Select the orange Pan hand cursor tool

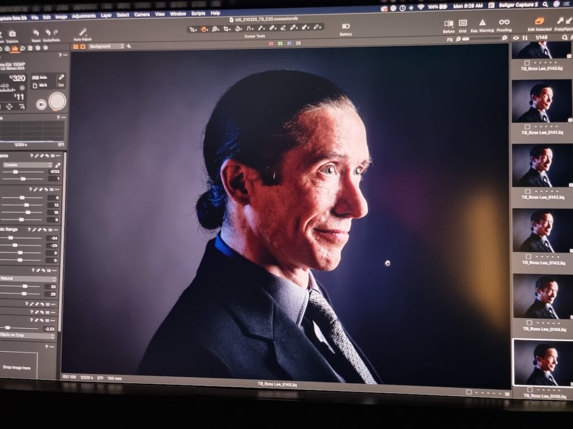(204, 28)
